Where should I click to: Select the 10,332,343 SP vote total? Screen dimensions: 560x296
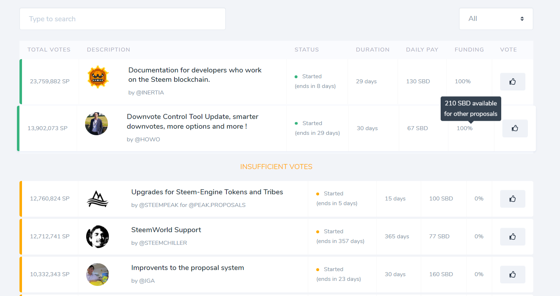(50, 274)
